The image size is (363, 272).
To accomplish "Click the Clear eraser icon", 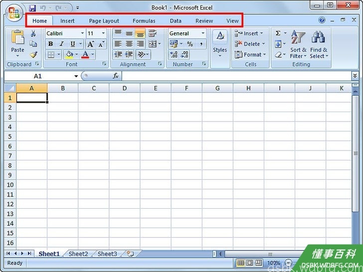I will click(x=278, y=55).
